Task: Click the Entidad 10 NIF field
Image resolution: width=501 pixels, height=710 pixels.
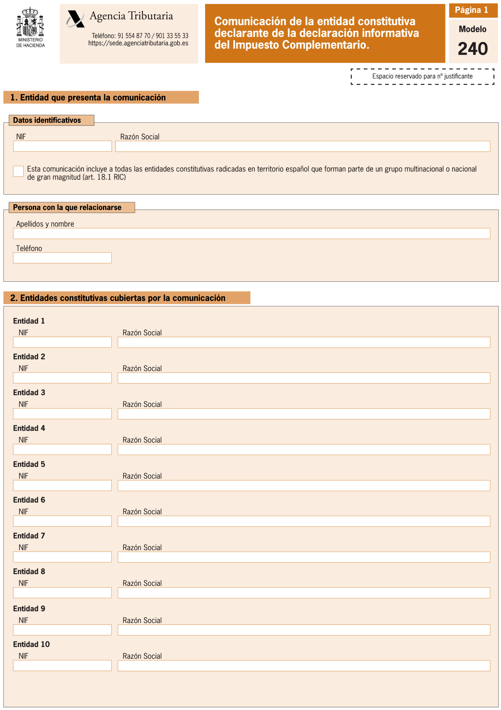Action: 62,665
